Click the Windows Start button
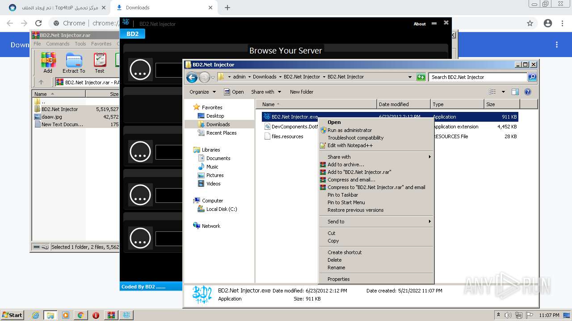This screenshot has width=572, height=321. pos(13,315)
